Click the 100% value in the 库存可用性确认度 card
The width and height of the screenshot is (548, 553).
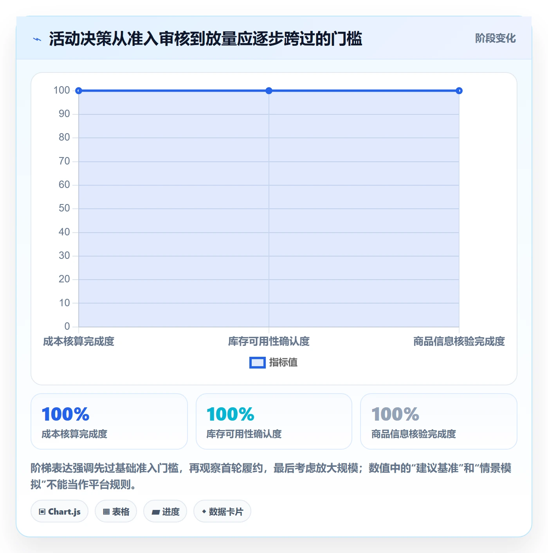pos(231,414)
